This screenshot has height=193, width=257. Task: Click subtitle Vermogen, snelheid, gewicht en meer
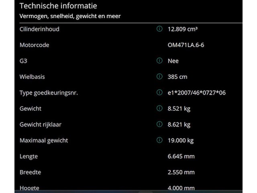[x=70, y=16]
